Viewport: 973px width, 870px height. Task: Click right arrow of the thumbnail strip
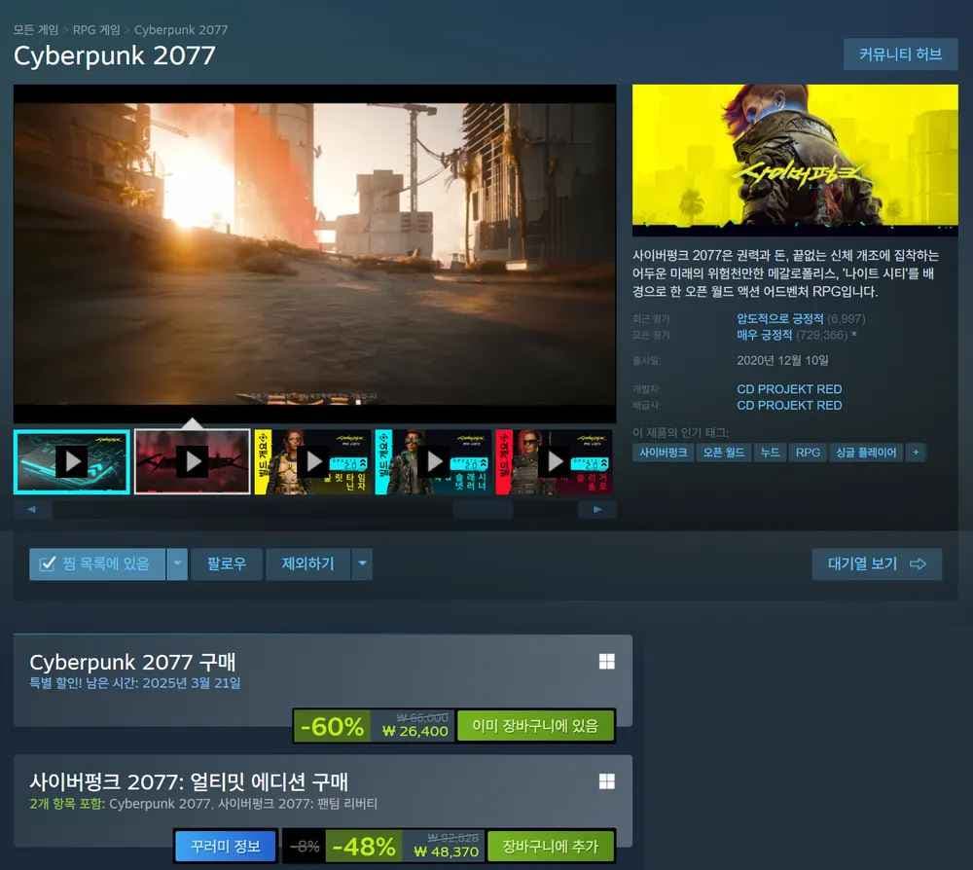point(596,509)
